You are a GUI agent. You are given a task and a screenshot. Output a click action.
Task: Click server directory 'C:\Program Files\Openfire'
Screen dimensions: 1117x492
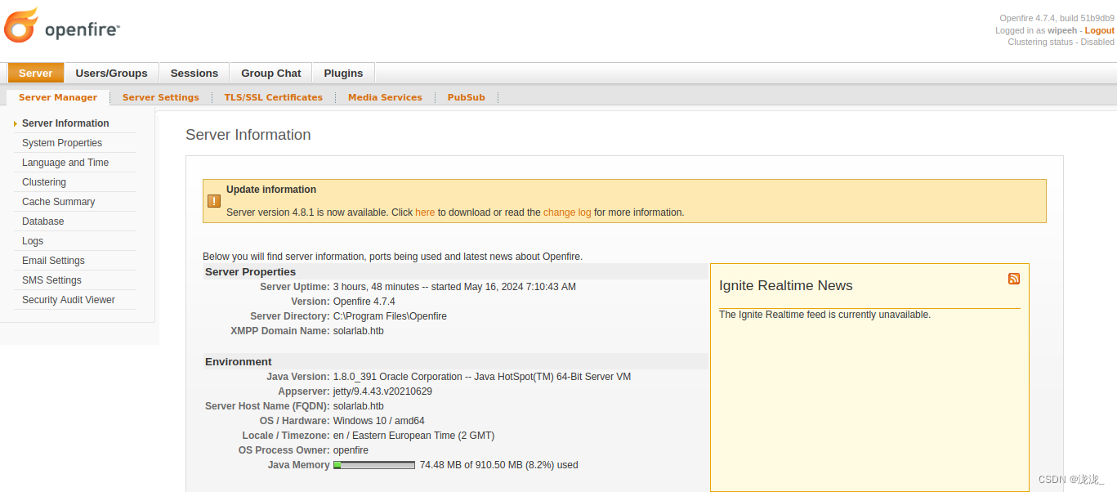click(x=390, y=316)
